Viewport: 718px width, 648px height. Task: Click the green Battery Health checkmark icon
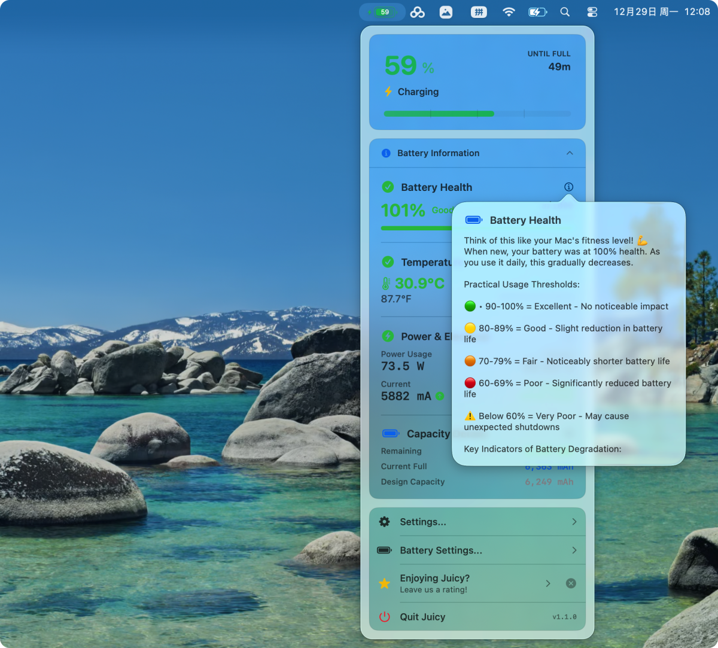[x=388, y=187]
